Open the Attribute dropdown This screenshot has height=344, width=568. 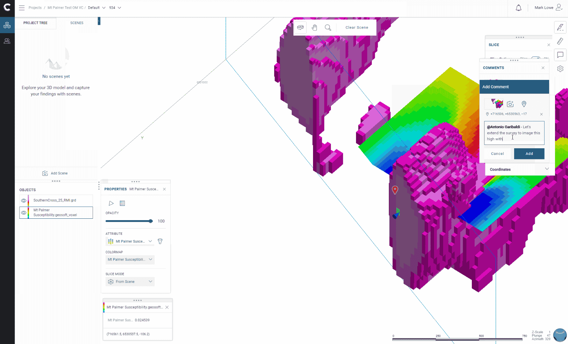click(130, 241)
